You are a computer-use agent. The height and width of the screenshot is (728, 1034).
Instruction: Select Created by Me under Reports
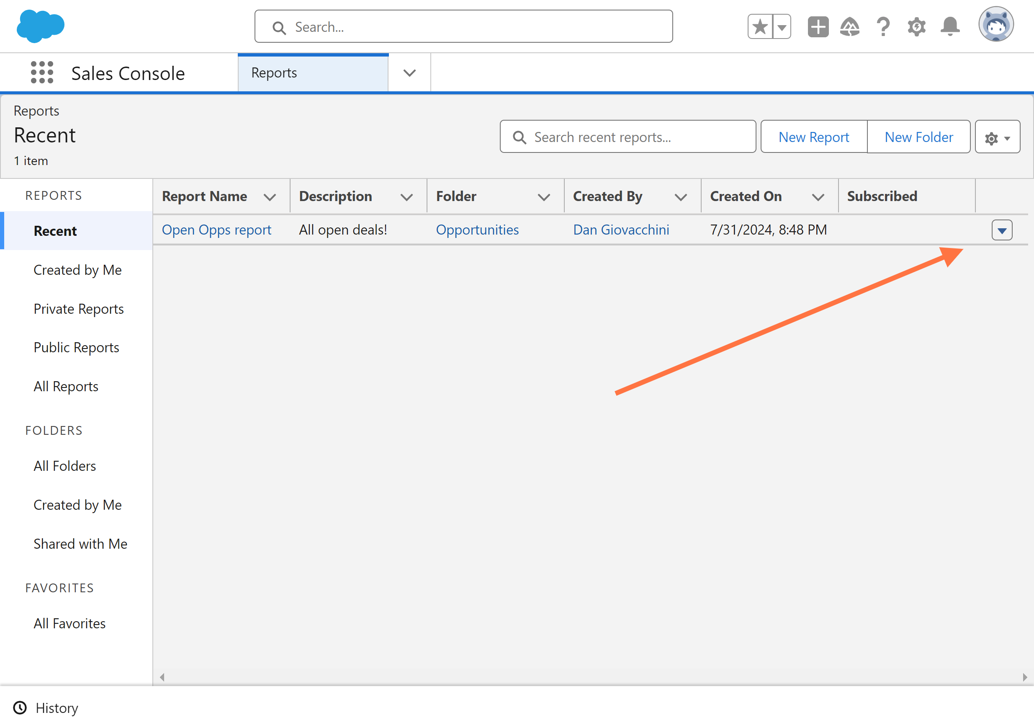pyautogui.click(x=77, y=270)
